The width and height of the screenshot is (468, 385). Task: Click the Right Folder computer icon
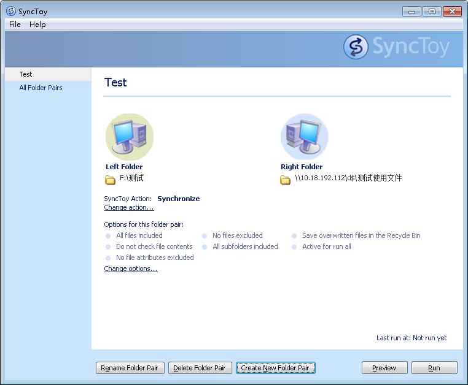[x=305, y=137]
